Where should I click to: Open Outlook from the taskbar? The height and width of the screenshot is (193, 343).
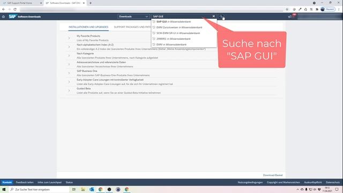coord(92,189)
